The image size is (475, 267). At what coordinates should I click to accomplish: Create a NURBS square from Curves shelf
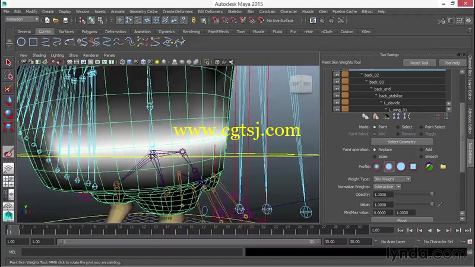(33, 42)
